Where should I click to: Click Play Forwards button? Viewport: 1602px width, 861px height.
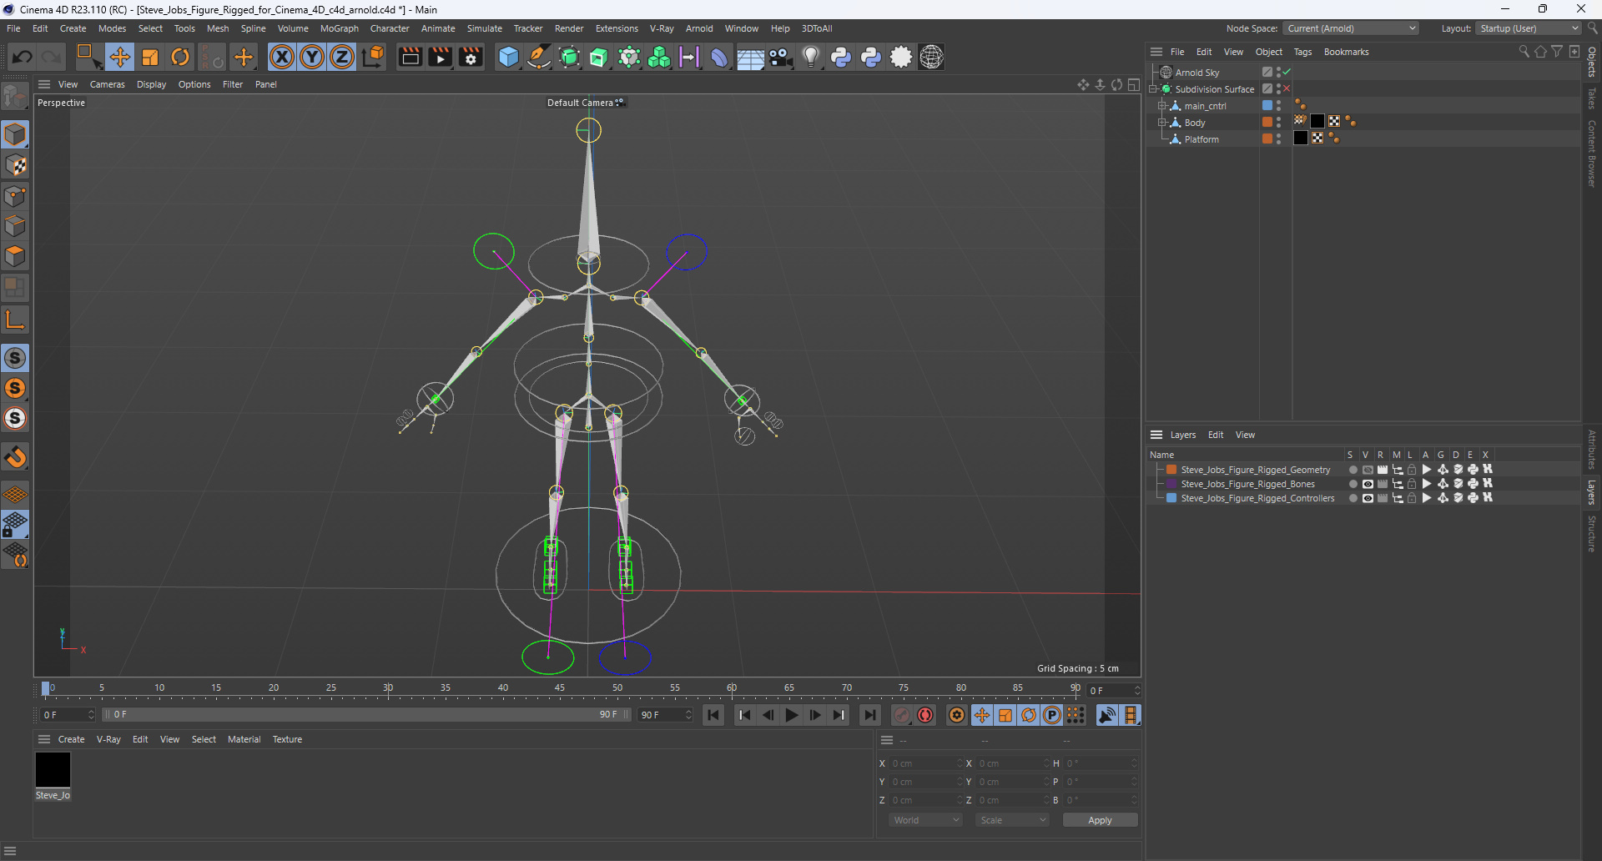coord(791,715)
